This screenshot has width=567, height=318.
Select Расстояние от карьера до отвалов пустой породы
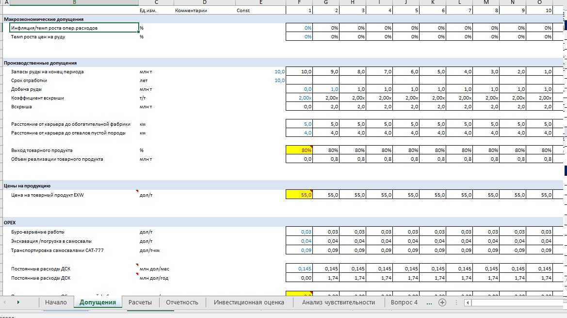tap(68, 133)
